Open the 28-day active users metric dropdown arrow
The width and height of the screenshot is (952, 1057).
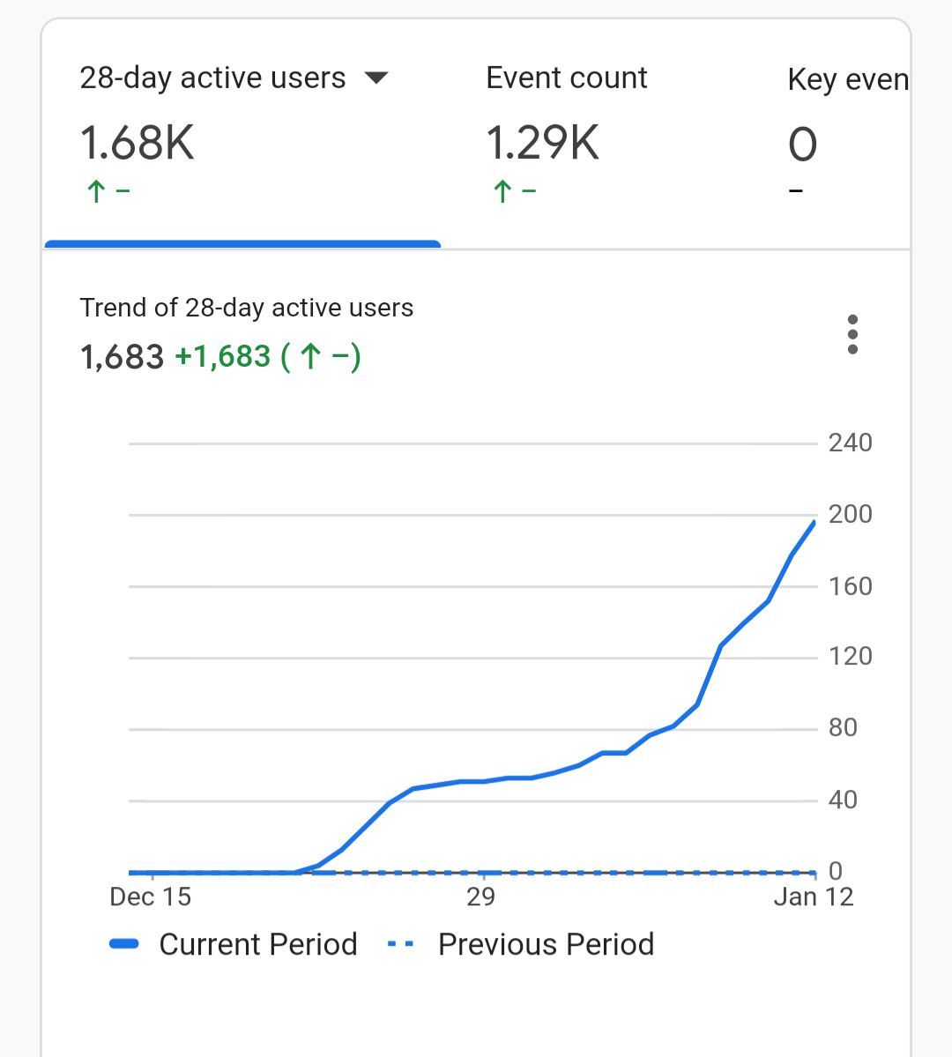coord(376,78)
